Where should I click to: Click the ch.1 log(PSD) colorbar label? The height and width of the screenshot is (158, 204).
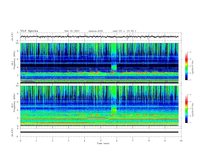tap(193, 67)
